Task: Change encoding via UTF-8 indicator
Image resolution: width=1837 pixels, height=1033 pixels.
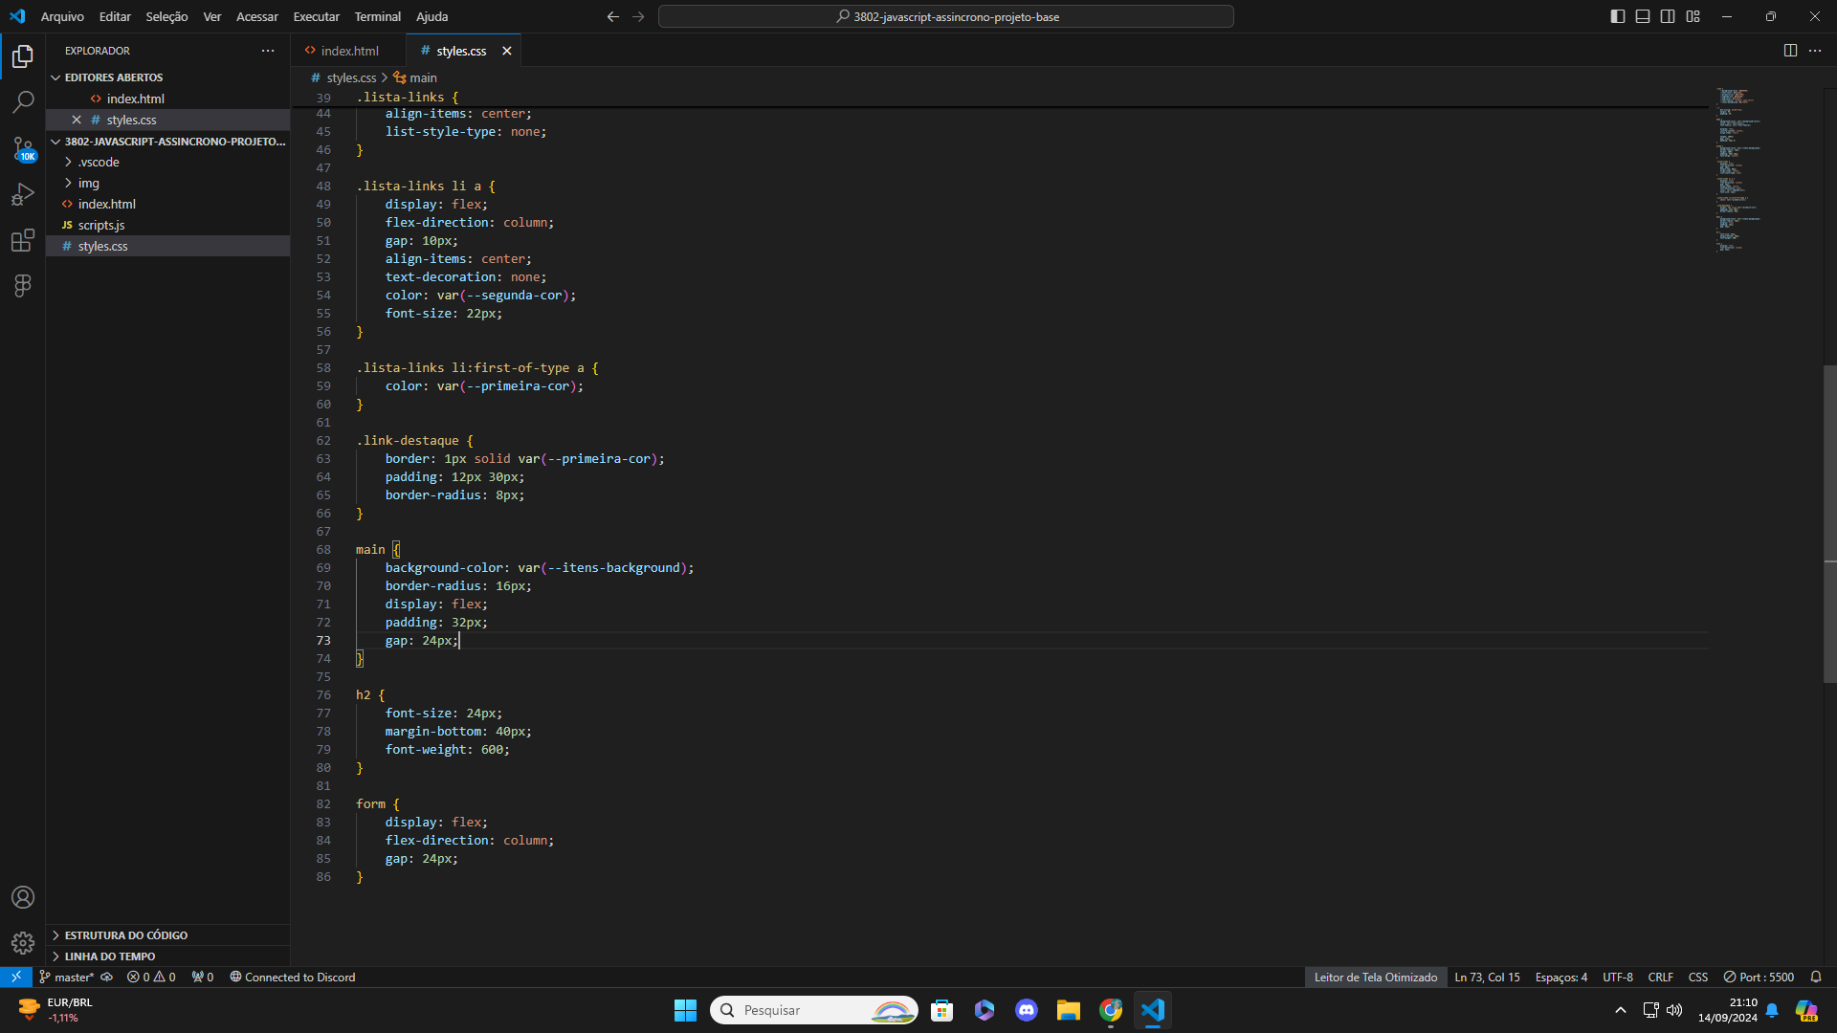Action: (x=1618, y=977)
